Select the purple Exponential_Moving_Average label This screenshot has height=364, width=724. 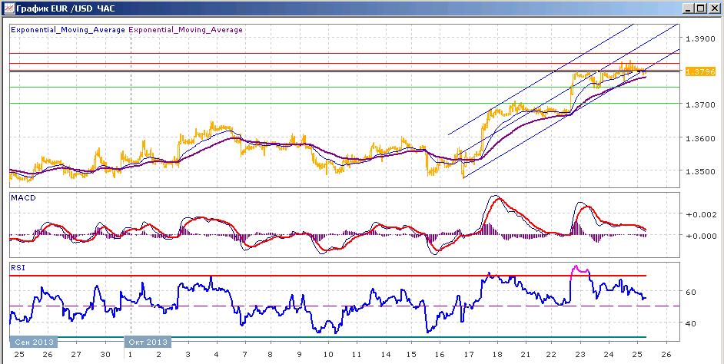[186, 29]
